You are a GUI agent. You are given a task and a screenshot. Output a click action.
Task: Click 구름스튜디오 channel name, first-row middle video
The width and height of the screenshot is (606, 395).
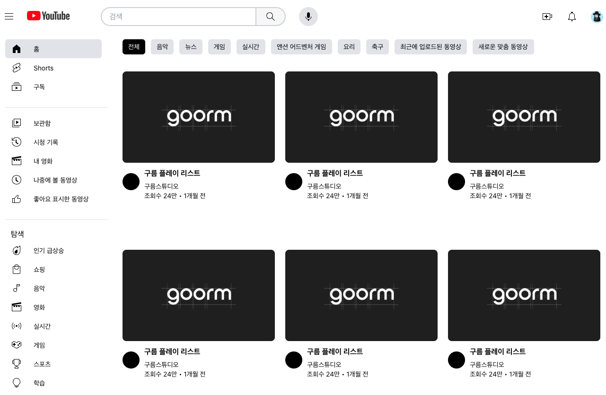[324, 186]
